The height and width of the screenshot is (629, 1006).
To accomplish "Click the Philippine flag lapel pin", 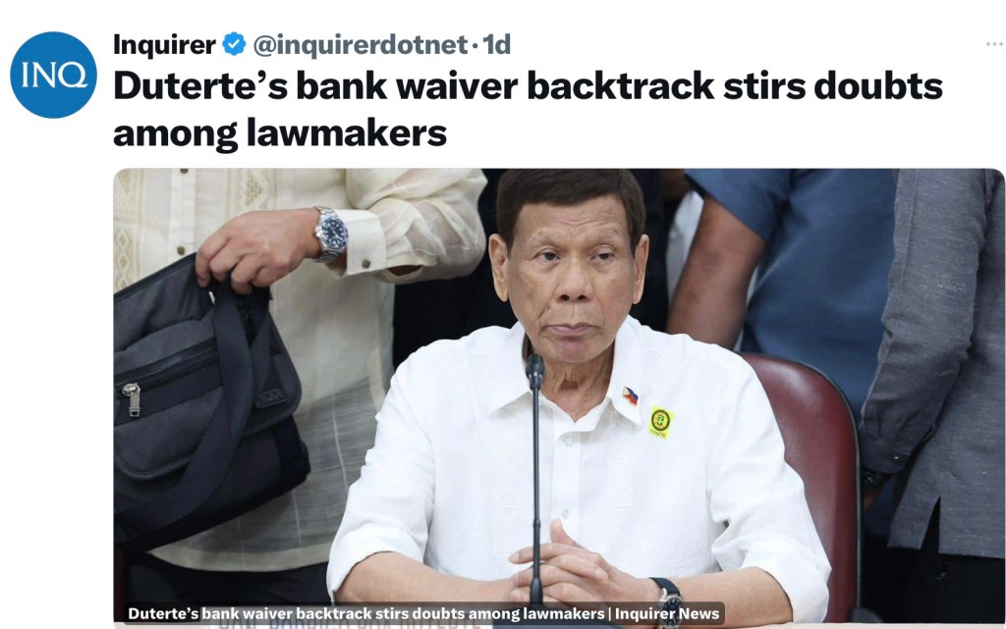I will pyautogui.click(x=631, y=395).
